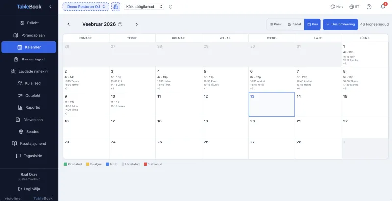Open notifications bell
Screen dimensions: 392x201
pos(383,7)
